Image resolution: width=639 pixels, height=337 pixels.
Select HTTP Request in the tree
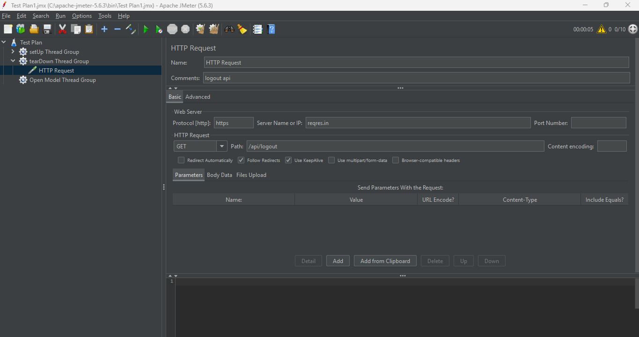[56, 71]
